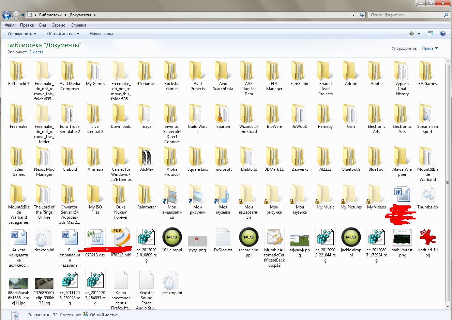Select the 101.aimppl playlist file
The image size is (452, 320).
tap(172, 239)
